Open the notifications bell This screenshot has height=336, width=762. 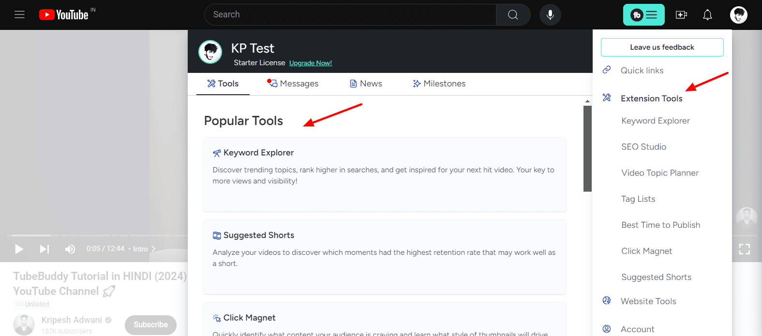click(x=707, y=15)
